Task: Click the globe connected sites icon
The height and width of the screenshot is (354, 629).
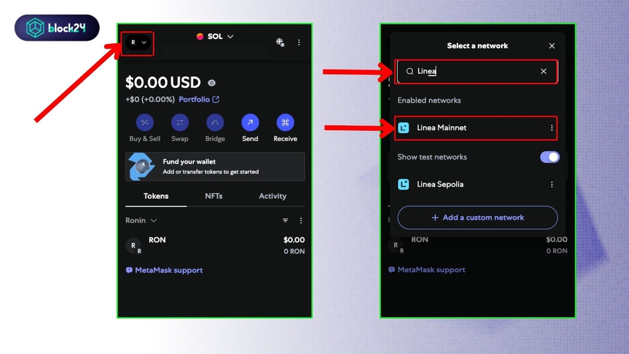Action: coord(280,42)
